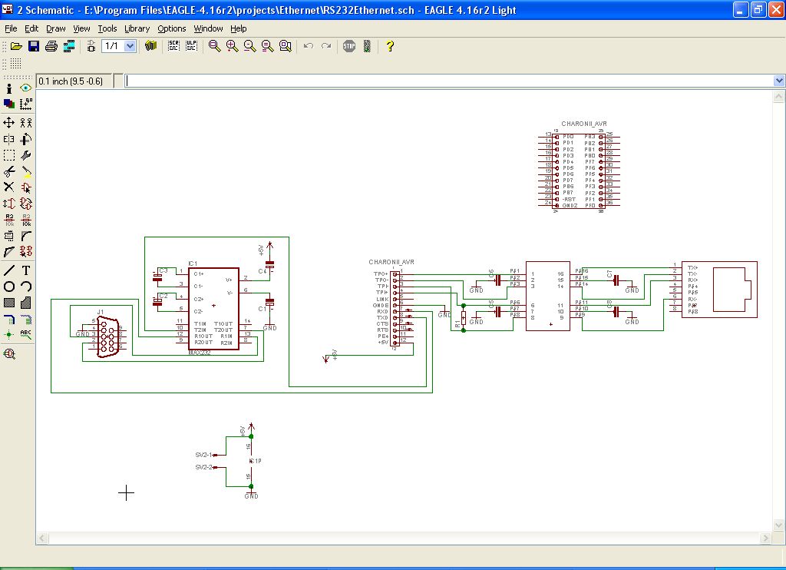Run the ERC check tool icon
Viewport: 786px width, 570px height.
point(9,353)
